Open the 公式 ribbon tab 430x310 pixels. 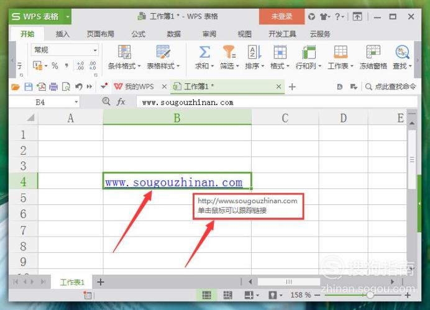pyautogui.click(x=138, y=34)
